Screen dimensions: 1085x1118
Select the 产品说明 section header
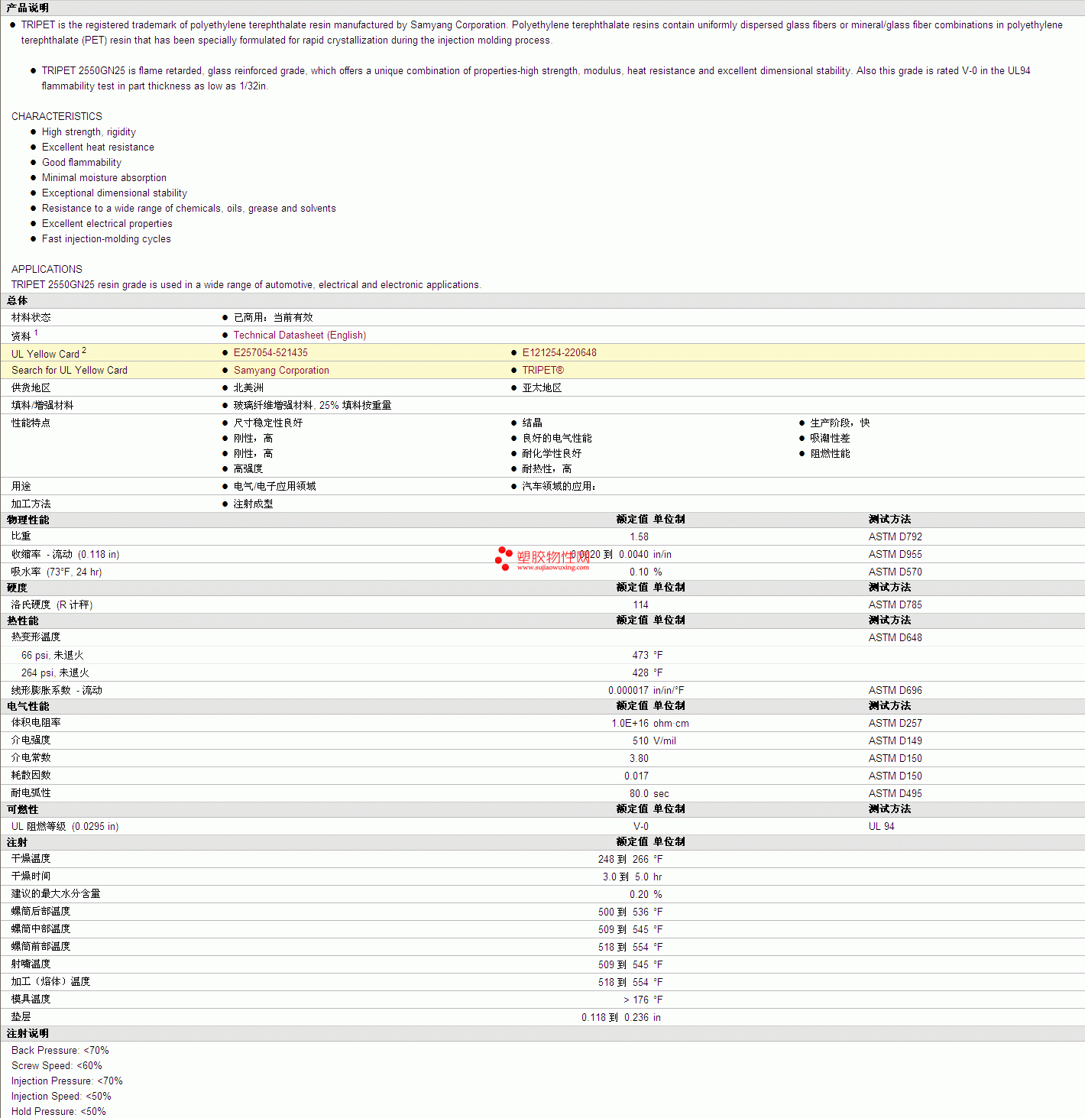[28, 8]
